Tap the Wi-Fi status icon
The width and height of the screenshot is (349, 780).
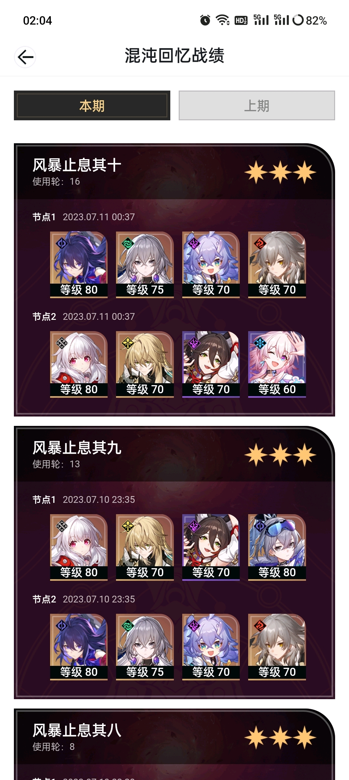pos(223,20)
